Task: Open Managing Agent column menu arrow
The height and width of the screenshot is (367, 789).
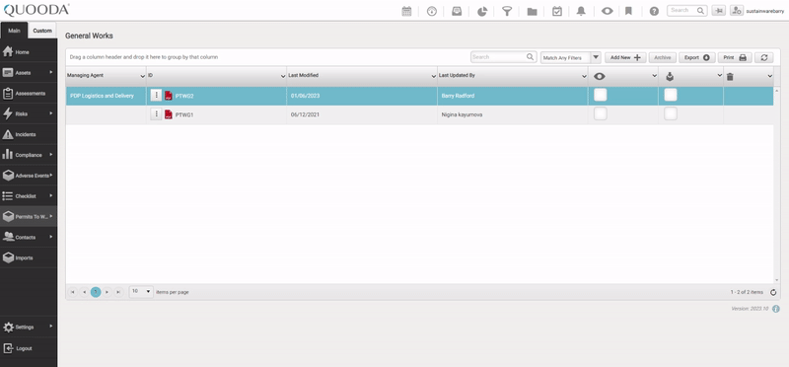Action: pos(142,76)
